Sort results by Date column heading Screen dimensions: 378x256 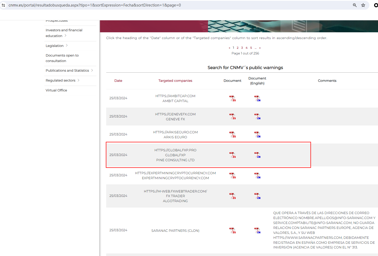(118, 81)
